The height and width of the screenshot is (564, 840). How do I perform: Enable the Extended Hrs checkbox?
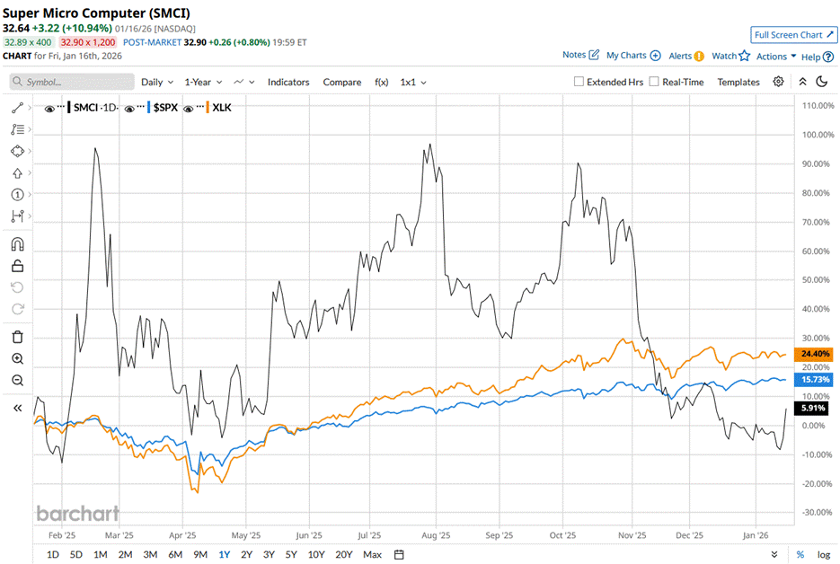pos(579,82)
